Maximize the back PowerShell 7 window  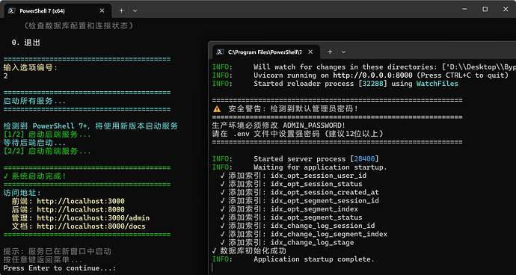pyautogui.click(x=485, y=10)
